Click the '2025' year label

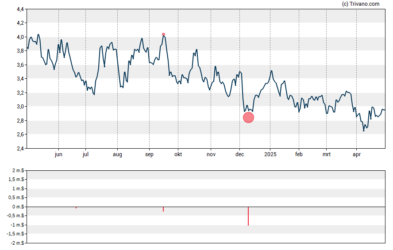click(x=270, y=154)
